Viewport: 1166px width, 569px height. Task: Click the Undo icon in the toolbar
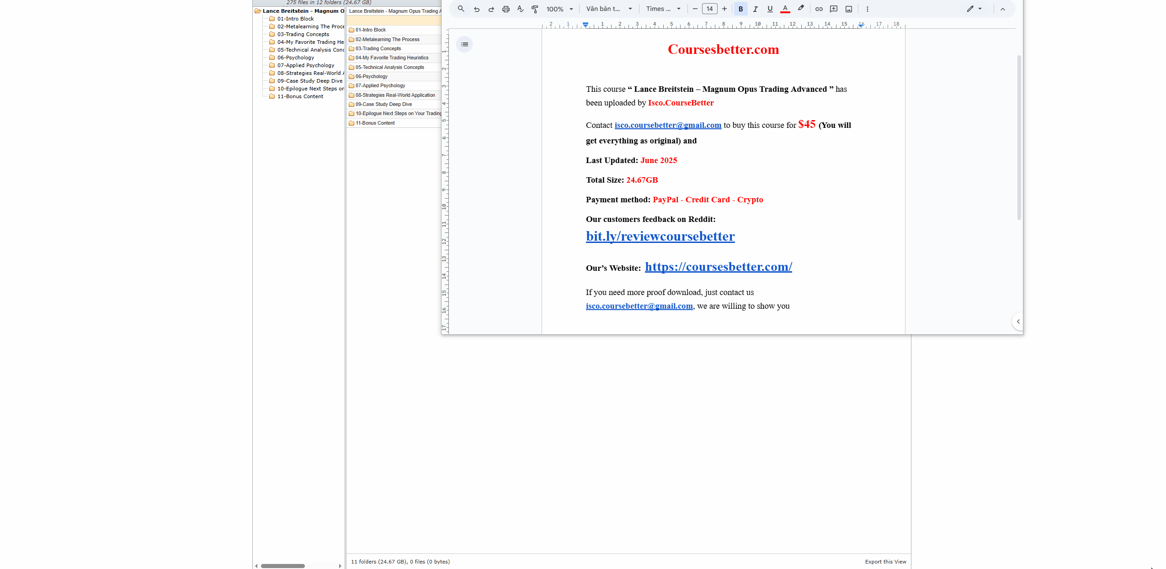[477, 9]
